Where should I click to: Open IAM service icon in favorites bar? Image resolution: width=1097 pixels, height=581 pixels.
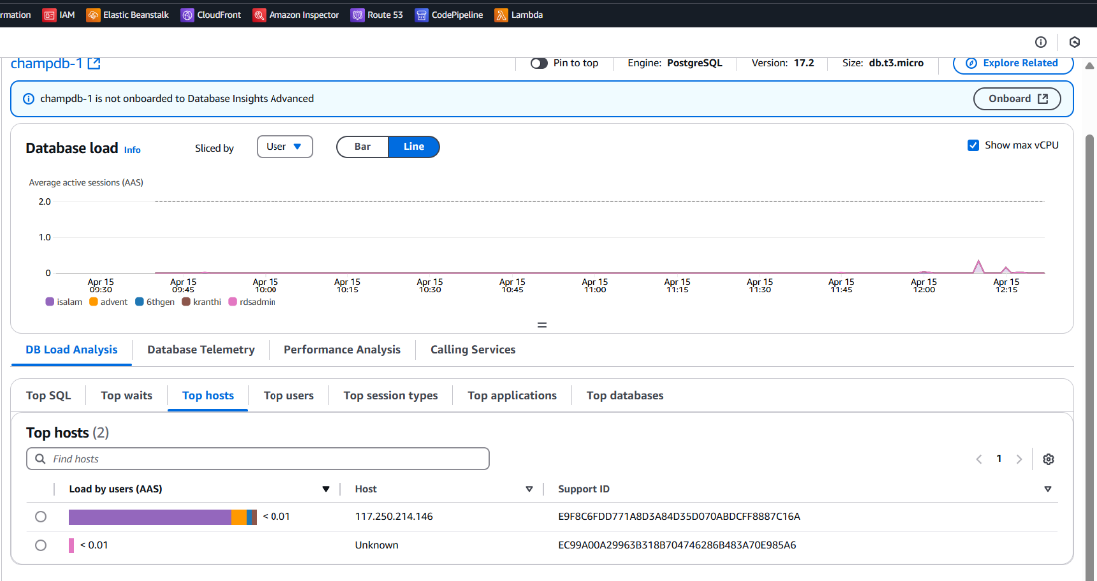pos(49,15)
